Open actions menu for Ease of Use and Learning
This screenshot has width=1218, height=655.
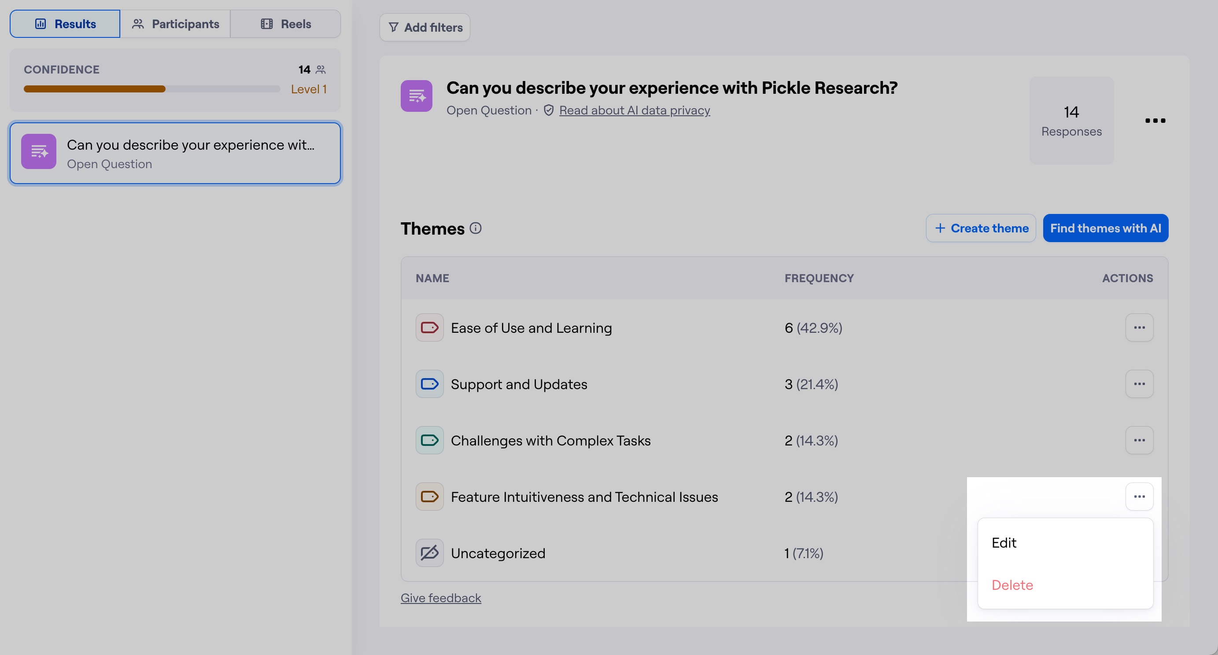[1140, 327]
